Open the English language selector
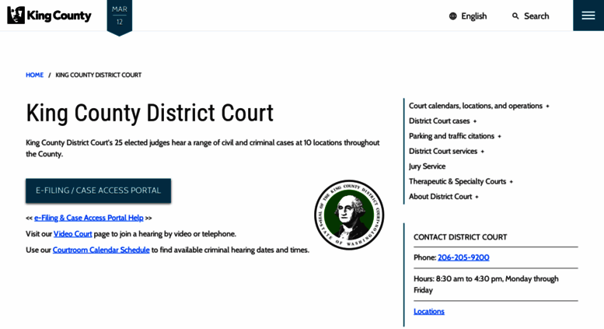The width and height of the screenshot is (604, 329). (468, 16)
